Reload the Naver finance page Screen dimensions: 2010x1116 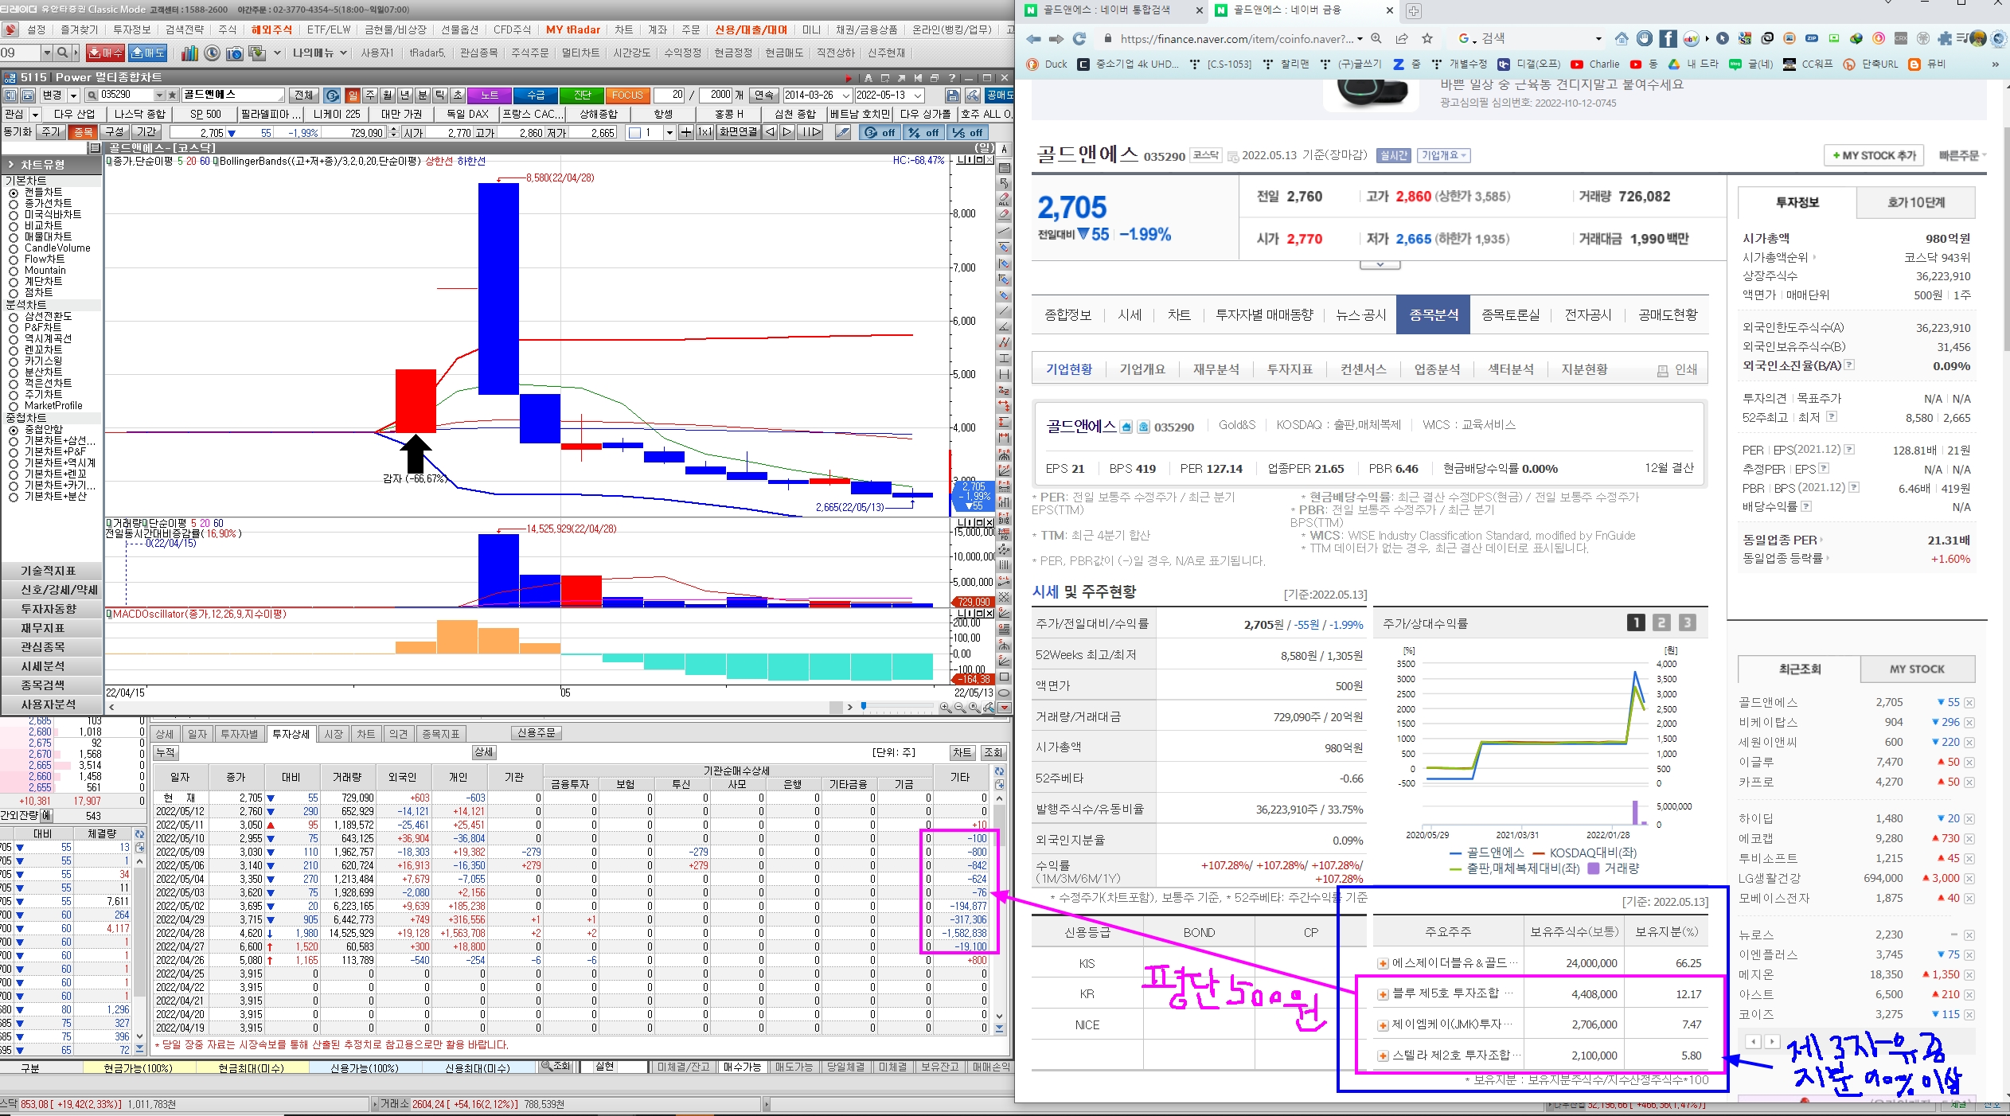[1079, 38]
